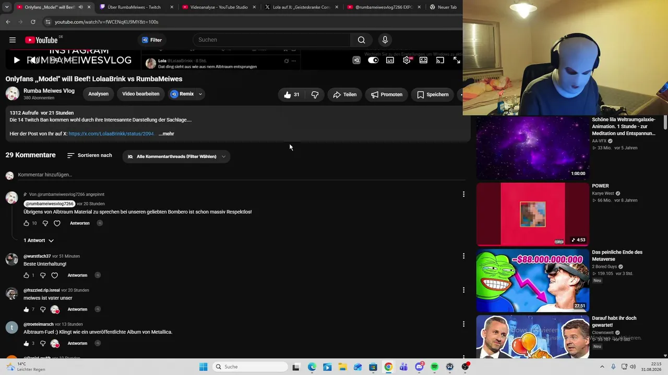Like the video with 31 likes
668x375 pixels.
click(291, 95)
